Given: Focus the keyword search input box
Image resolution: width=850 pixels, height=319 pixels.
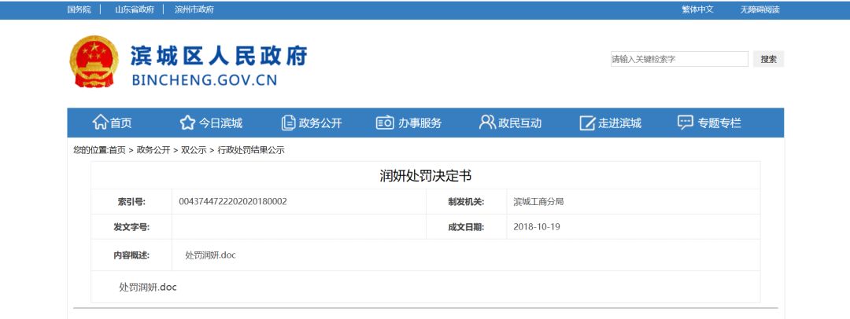Looking at the screenshot, I should pyautogui.click(x=679, y=59).
